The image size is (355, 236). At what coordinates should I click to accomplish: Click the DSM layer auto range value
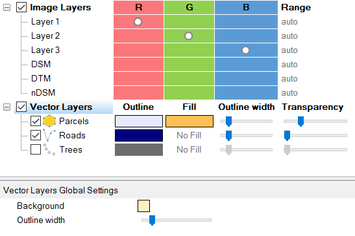pyautogui.click(x=289, y=65)
